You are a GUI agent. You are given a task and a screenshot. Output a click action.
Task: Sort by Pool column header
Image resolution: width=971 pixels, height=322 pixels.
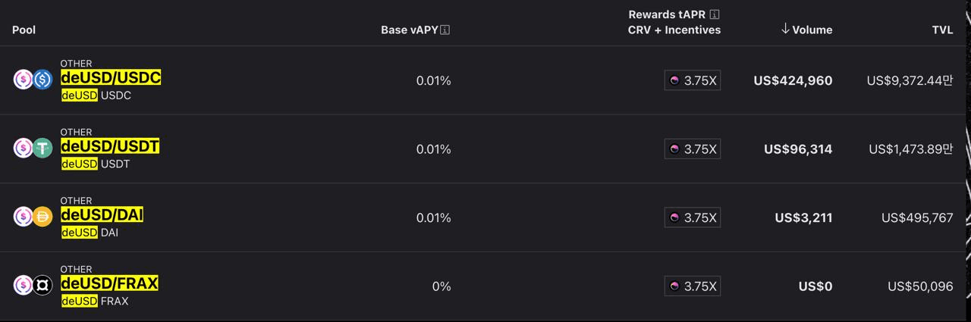pos(24,30)
